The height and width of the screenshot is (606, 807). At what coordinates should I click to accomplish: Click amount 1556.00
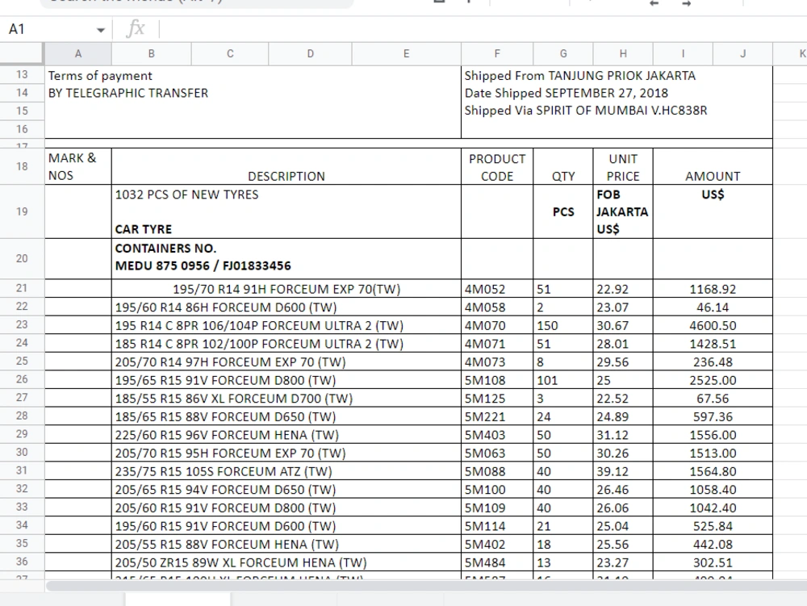[x=713, y=435]
